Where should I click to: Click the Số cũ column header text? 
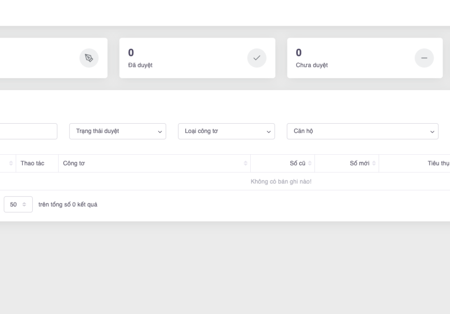tap(298, 164)
